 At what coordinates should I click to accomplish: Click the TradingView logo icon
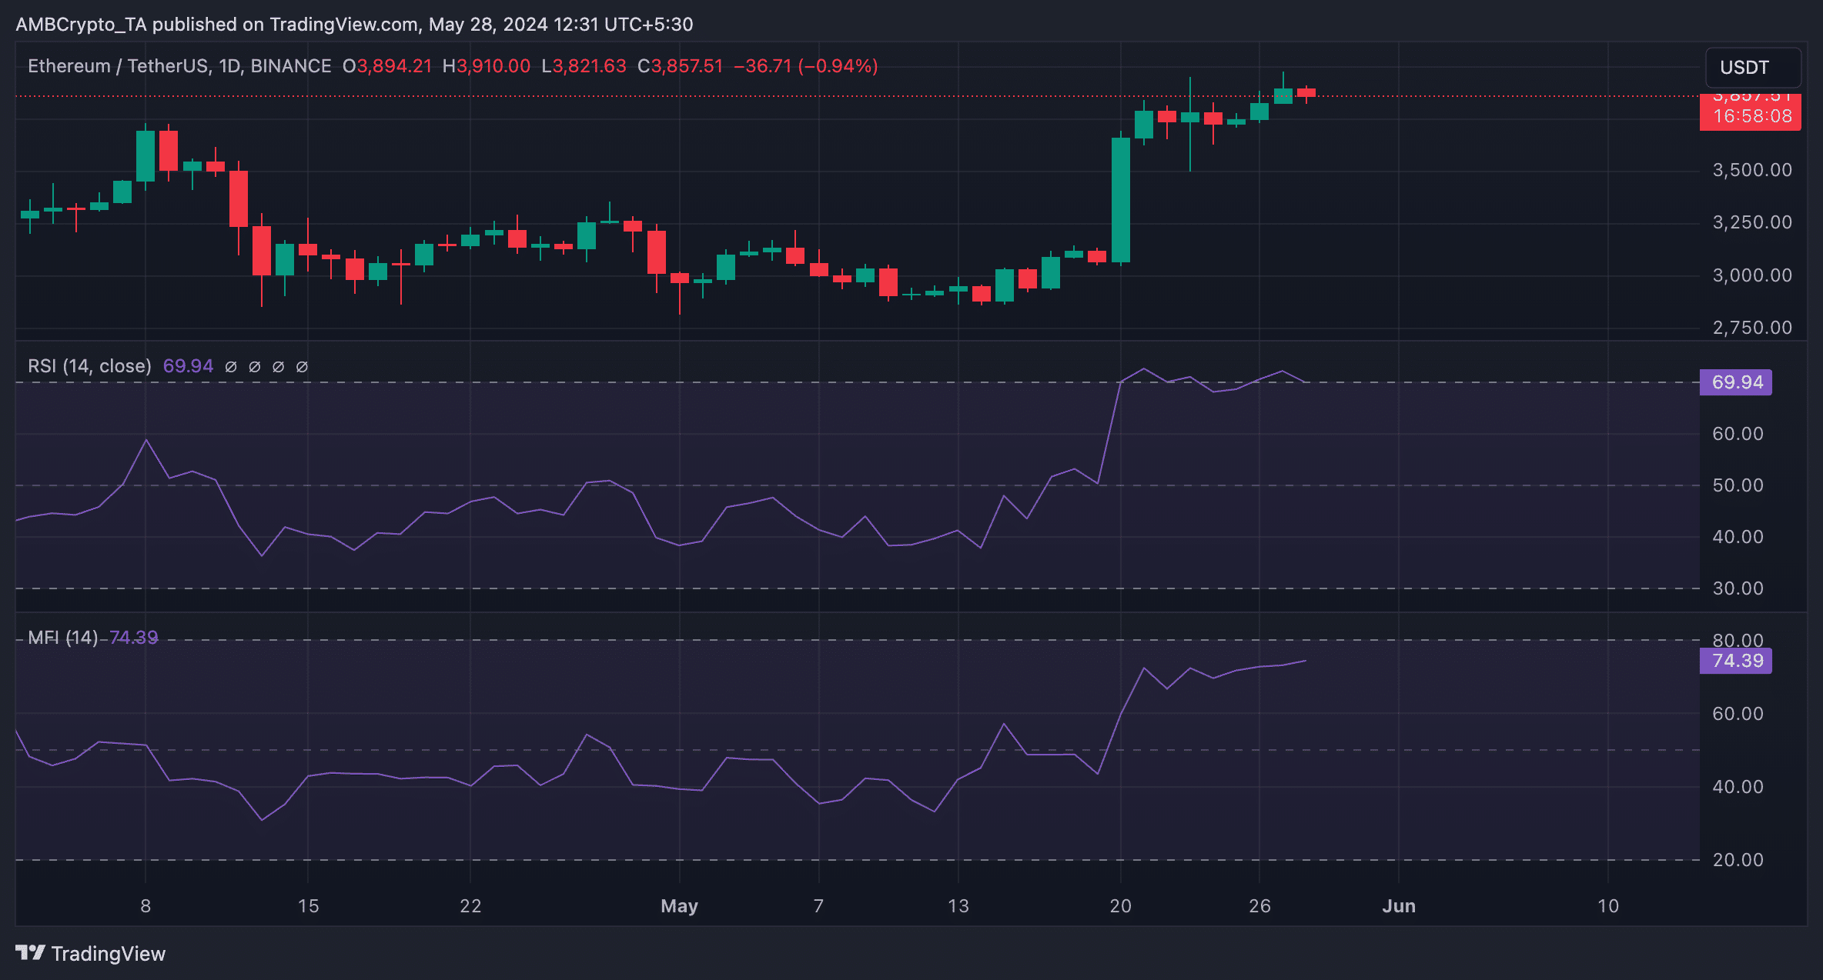tap(31, 953)
